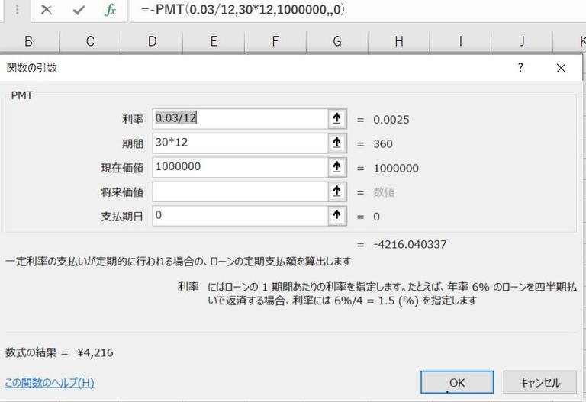Select column H header
The width and height of the screenshot is (586, 402).
click(x=399, y=41)
